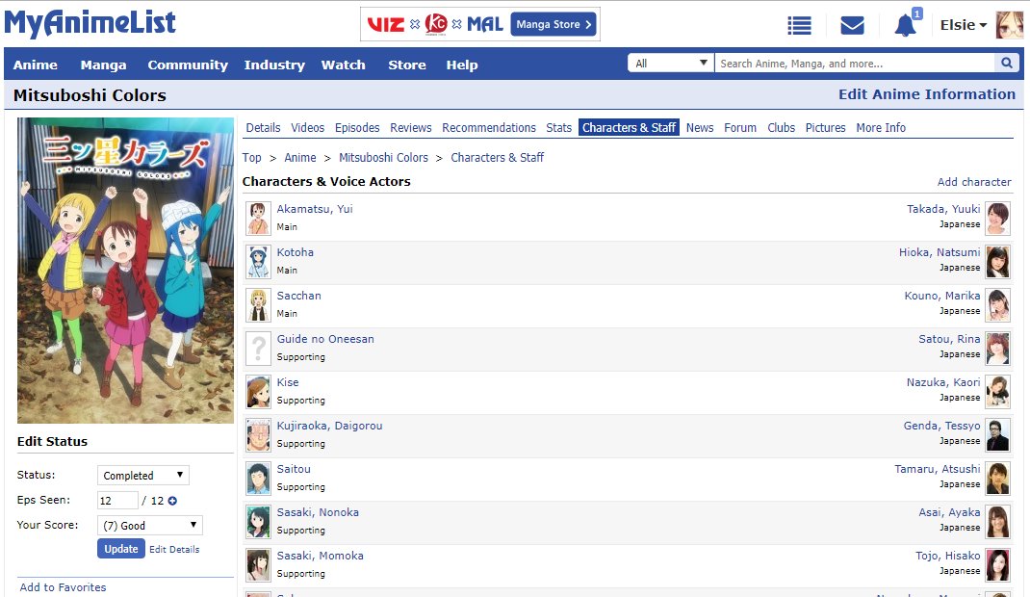Expand Your Score dropdown
This screenshot has width=1030, height=597.
click(149, 526)
